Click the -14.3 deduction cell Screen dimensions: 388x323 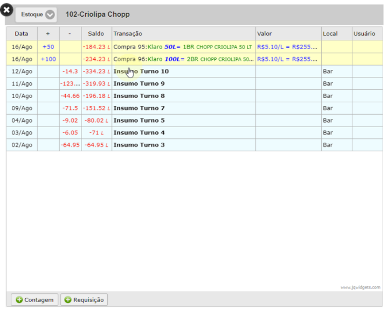coord(70,72)
